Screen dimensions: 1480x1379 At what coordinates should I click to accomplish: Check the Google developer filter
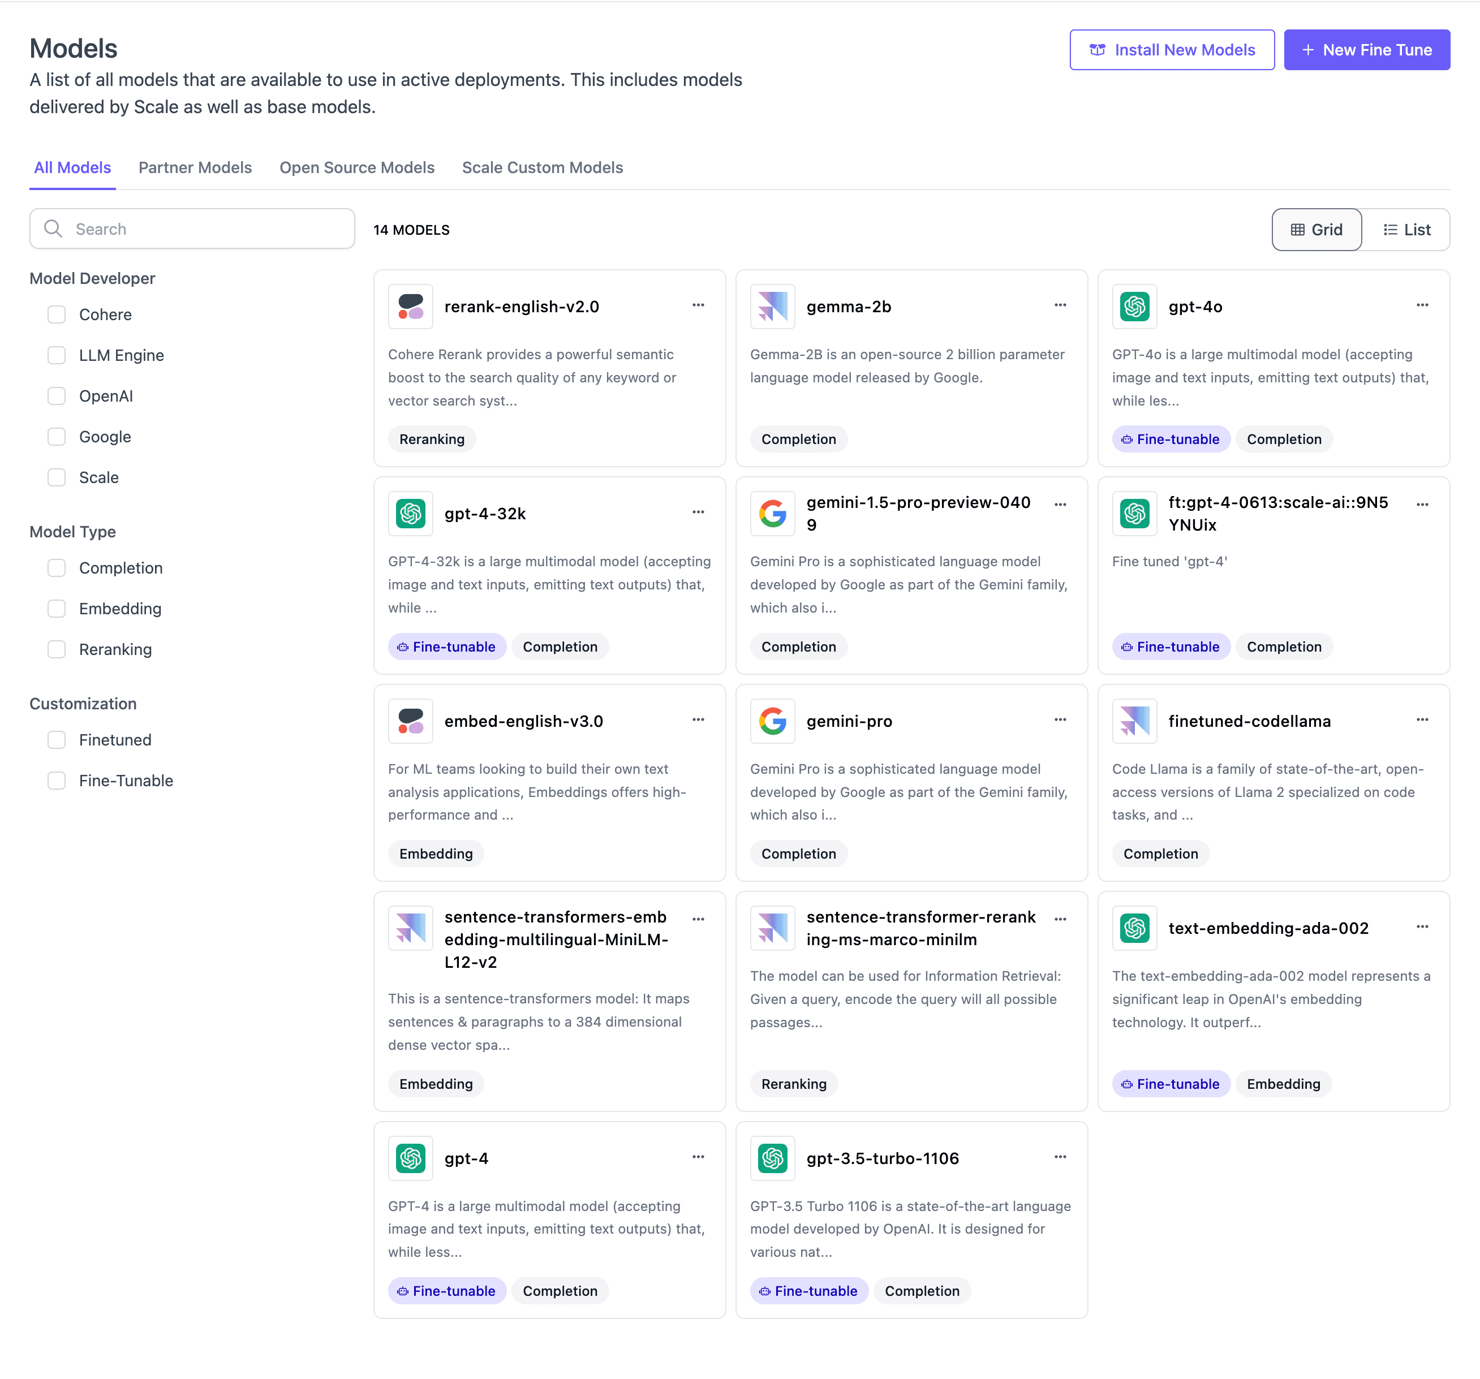57,437
